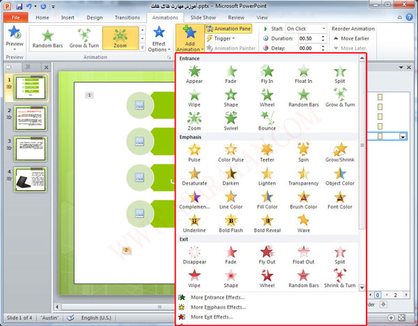
Task: Toggle the Animation Pane button
Action: click(x=229, y=29)
